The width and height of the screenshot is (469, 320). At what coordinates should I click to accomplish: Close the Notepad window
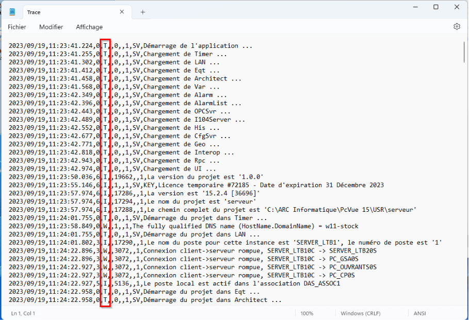458,7
